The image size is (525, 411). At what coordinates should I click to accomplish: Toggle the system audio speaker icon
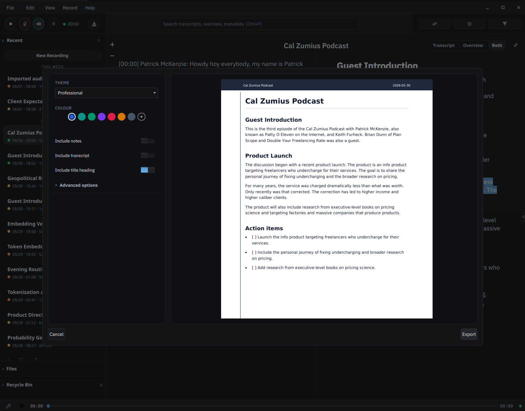39,24
